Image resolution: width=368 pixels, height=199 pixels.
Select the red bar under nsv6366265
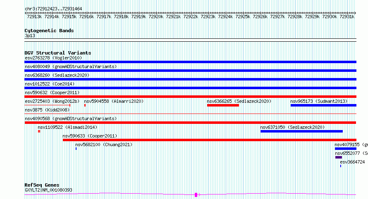click(223, 105)
